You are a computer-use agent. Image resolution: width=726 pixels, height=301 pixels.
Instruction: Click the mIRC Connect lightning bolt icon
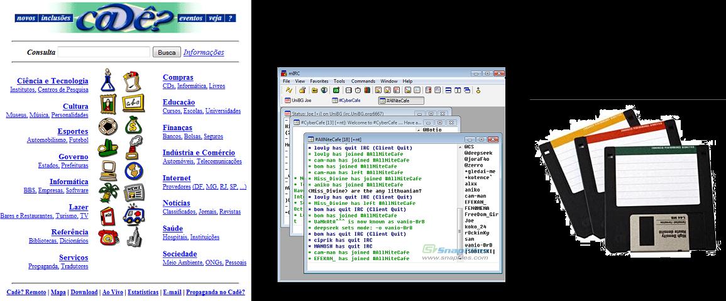pyautogui.click(x=289, y=90)
